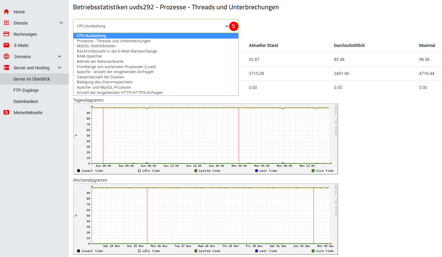The height and width of the screenshot is (257, 442).
Task: Click the Rechnungen card icon
Action: click(x=6, y=34)
